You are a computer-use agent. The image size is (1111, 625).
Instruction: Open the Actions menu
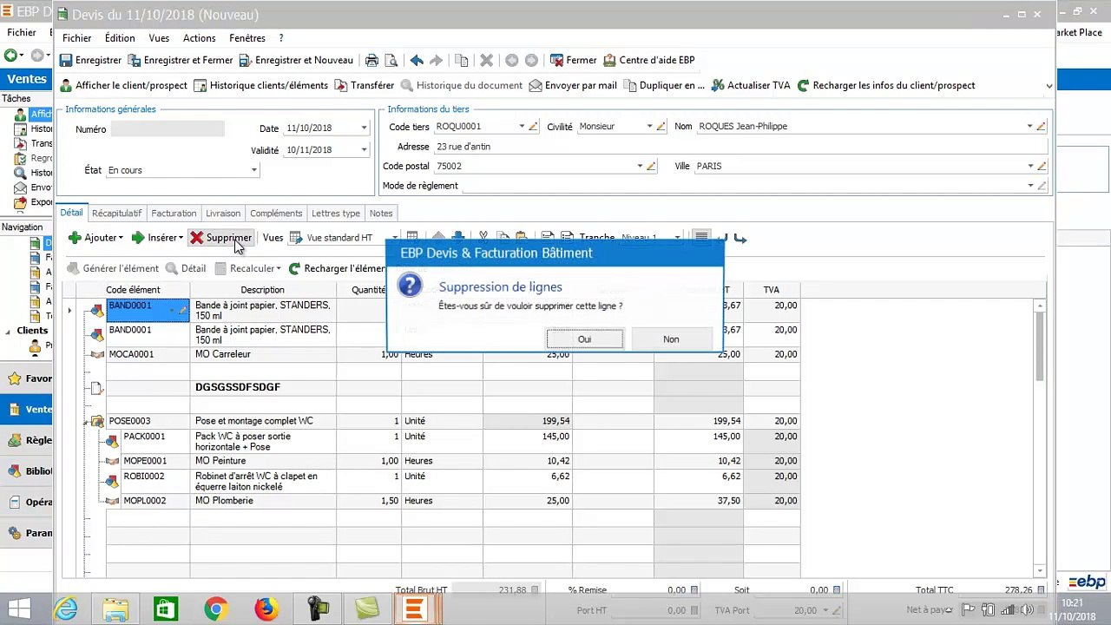[199, 38]
